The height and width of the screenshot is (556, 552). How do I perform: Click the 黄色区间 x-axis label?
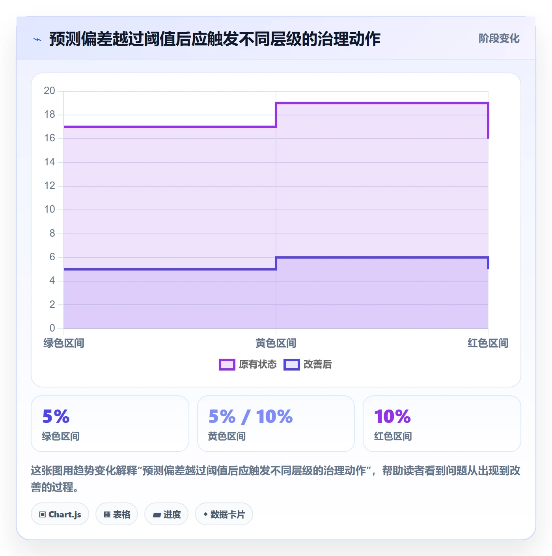[x=276, y=343]
